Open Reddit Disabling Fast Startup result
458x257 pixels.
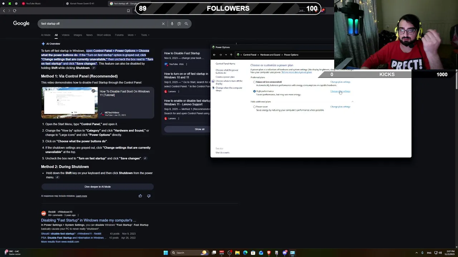[88, 220]
